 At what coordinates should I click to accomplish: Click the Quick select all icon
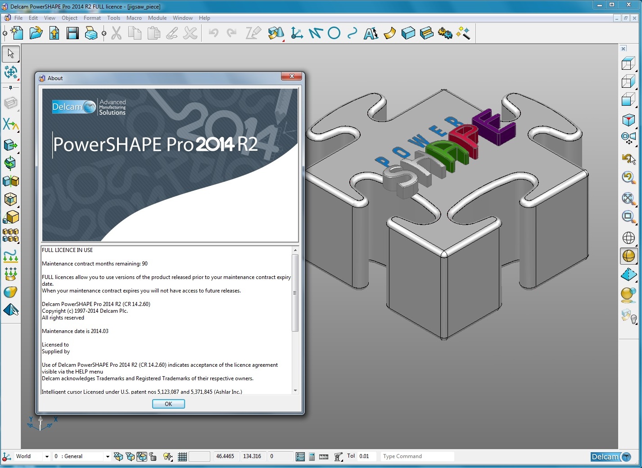pos(11,72)
